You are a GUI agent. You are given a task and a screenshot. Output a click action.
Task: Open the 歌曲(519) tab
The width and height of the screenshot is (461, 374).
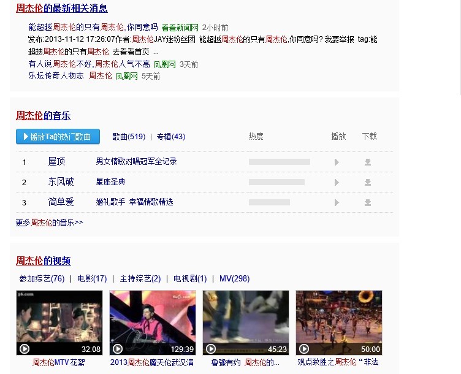tap(129, 137)
